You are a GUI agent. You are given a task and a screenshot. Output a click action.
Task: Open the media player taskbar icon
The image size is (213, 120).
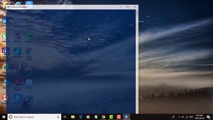point(88,117)
